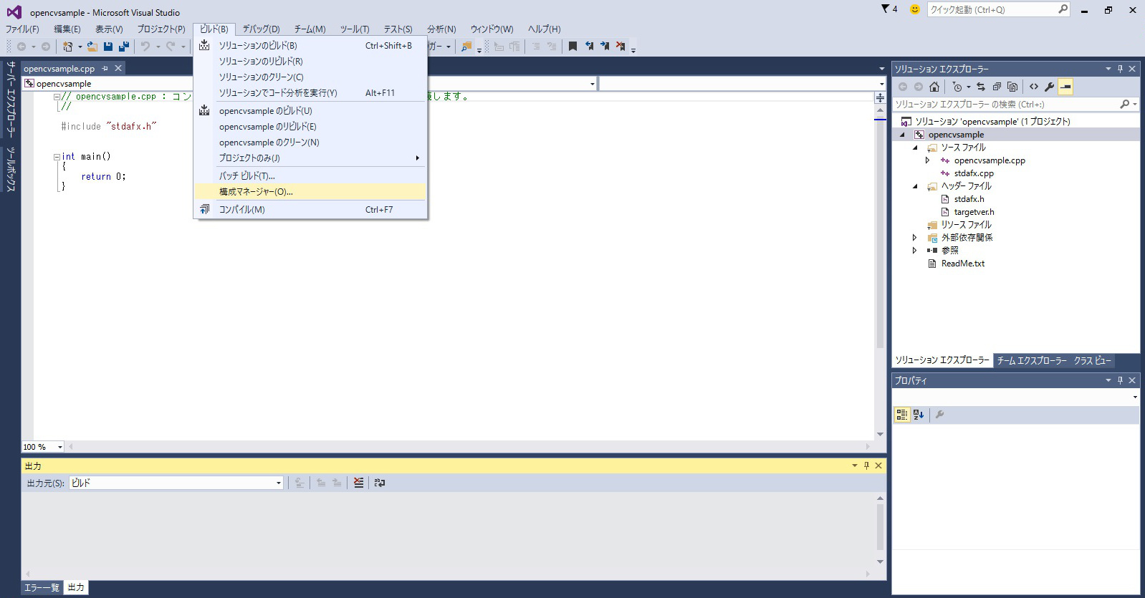1145x598 pixels.
Task: Toggle Preview Selected Items in Solution Explorer
Action: pos(1065,87)
